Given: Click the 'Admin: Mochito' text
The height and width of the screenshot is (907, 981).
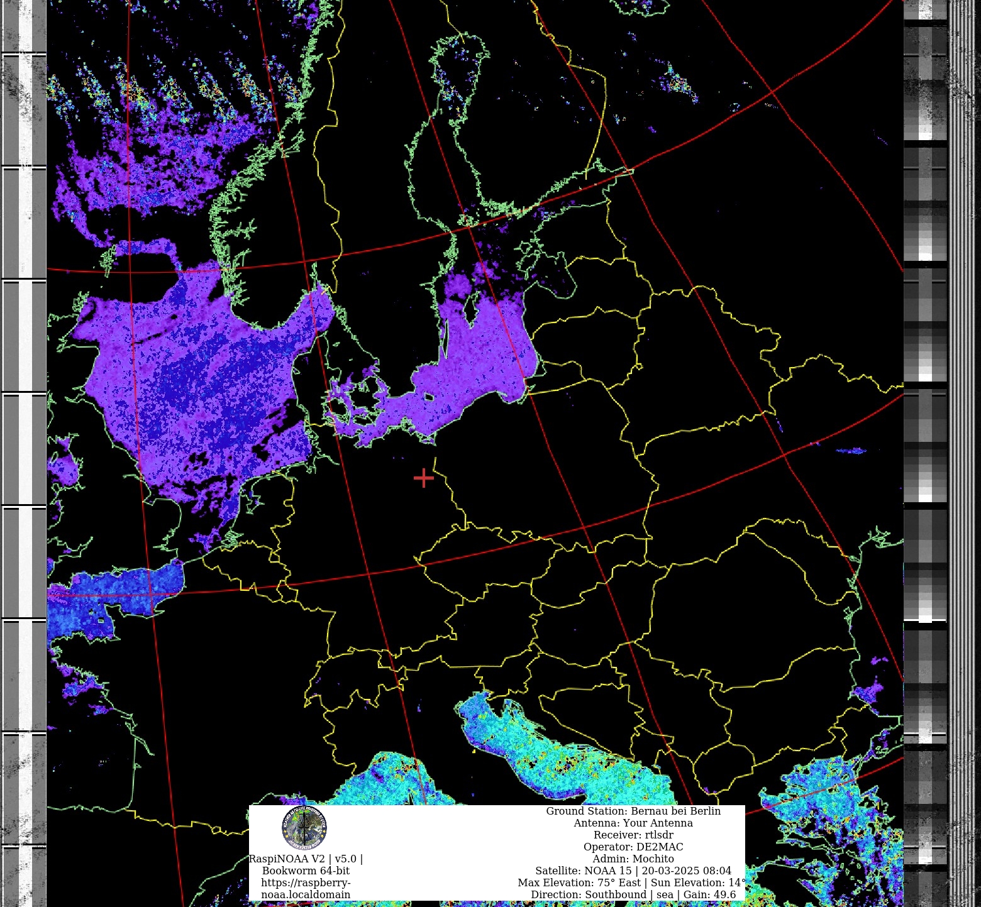Looking at the screenshot, I should click(x=633, y=859).
